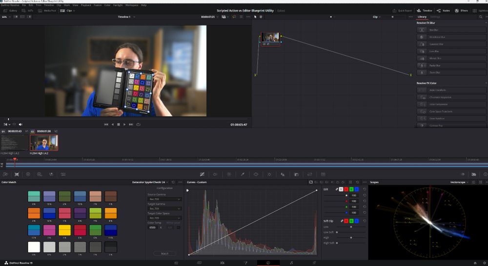Open the Source Gamma dropdown
This screenshot has height=266, width=488.
(x=164, y=199)
